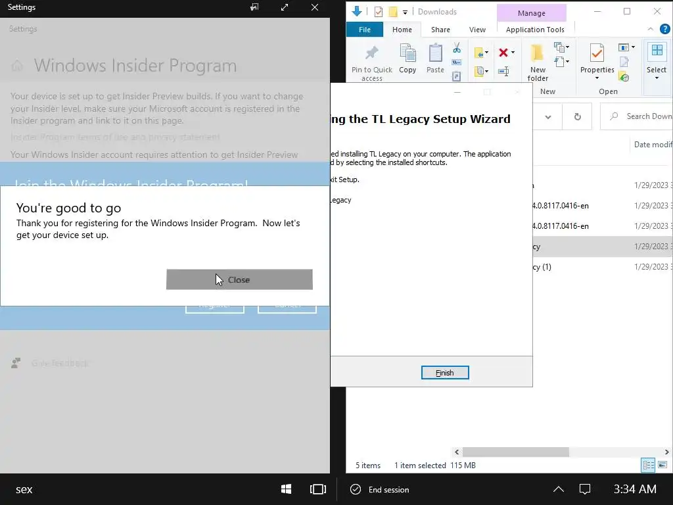Click the Edit file icon in Open group
The width and height of the screenshot is (673, 505).
pyautogui.click(x=624, y=62)
